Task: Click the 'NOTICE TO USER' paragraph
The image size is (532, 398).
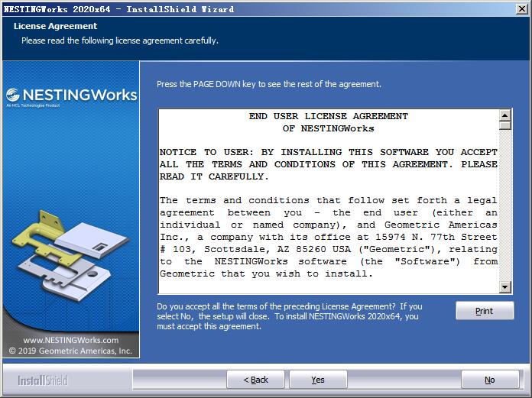Action: tap(329, 164)
